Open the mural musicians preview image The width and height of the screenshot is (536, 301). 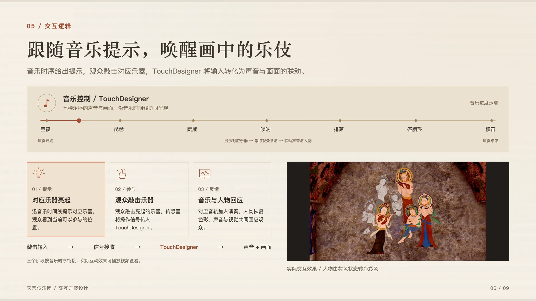[398, 211]
